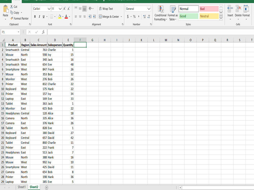This screenshot has height=190, width=254.
Task: Apply yellow fill color bucket
Action: pyautogui.click(x=60, y=16)
